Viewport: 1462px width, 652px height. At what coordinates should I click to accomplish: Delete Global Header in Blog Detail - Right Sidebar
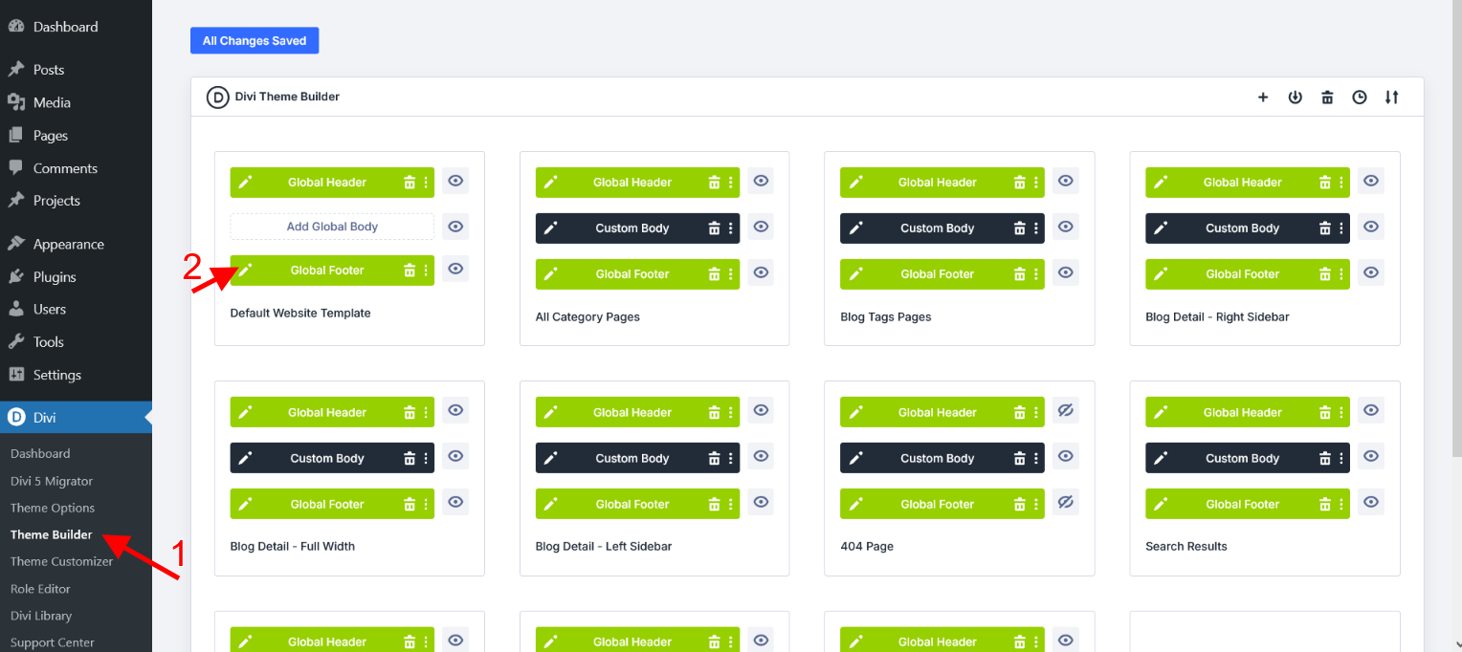(1325, 183)
